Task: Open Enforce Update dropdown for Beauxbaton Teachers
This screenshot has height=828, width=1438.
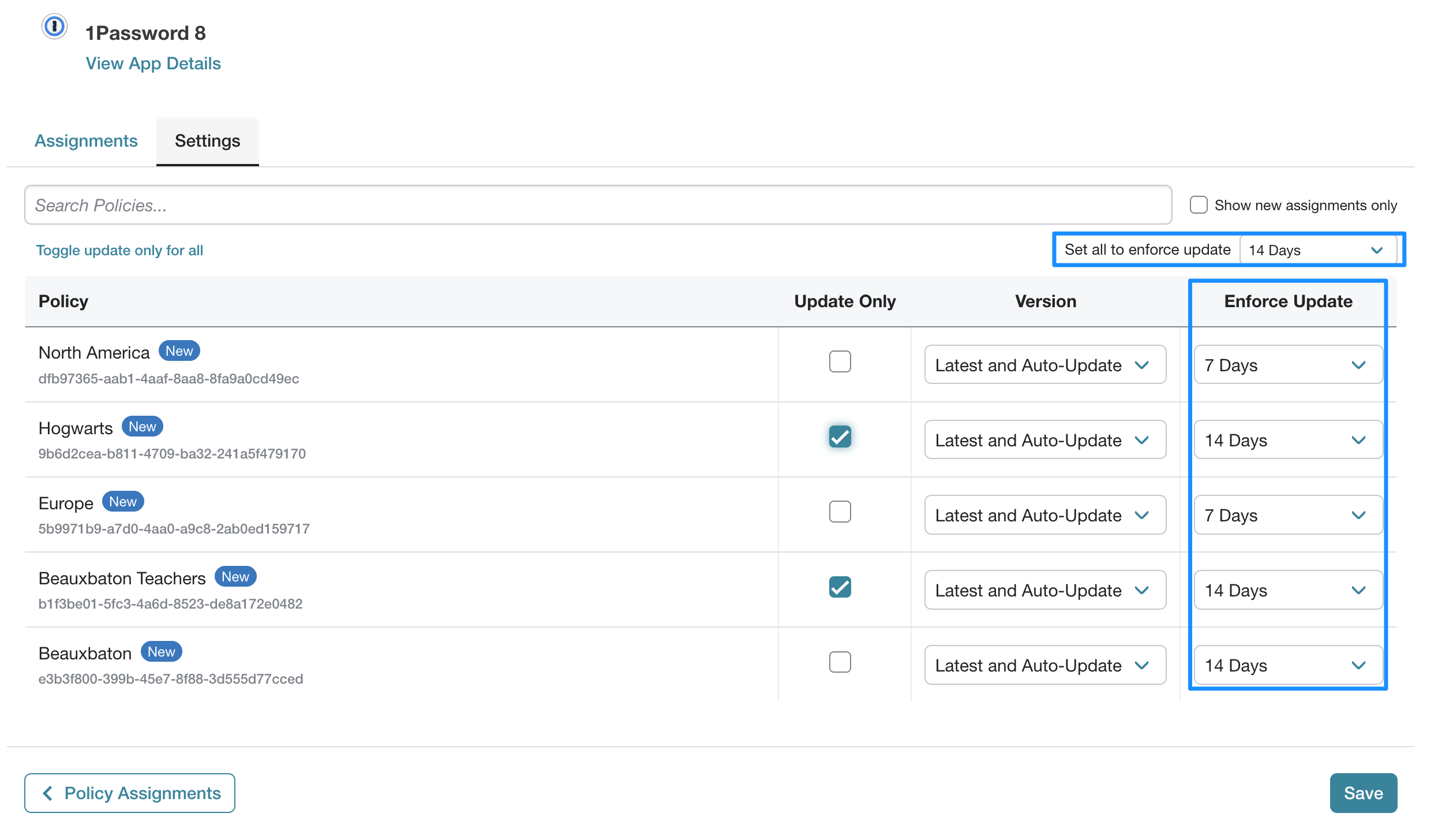Action: click(x=1288, y=590)
